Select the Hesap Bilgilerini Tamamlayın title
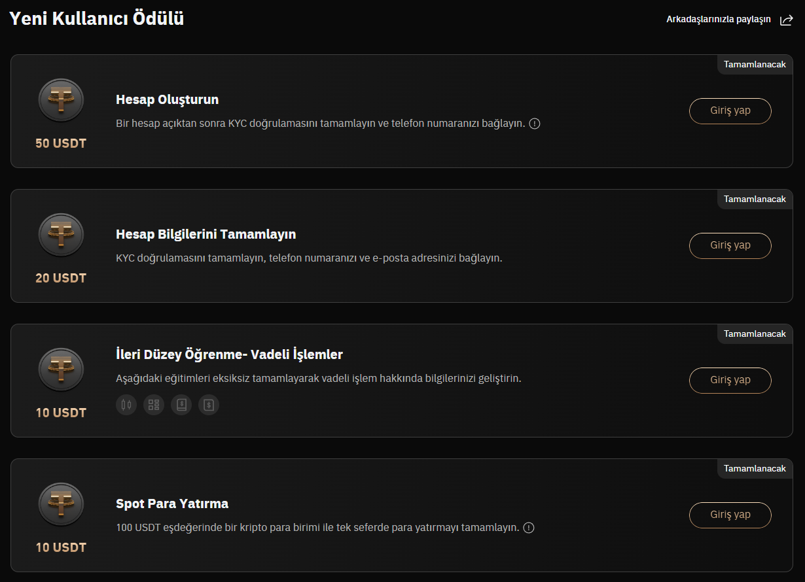Image resolution: width=805 pixels, height=582 pixels. point(206,234)
